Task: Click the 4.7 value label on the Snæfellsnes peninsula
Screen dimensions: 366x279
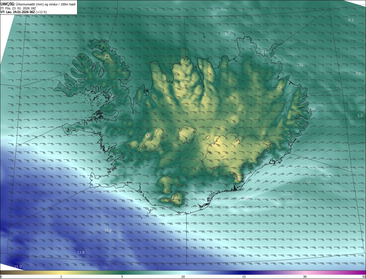Action: (x=68, y=130)
